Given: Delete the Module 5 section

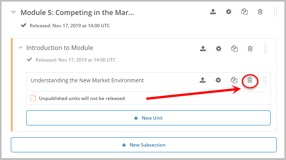Looking at the screenshot, I should click(260, 12).
